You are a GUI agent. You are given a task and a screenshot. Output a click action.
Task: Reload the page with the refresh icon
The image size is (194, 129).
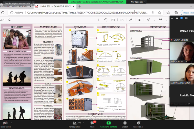[x=3, y=13]
